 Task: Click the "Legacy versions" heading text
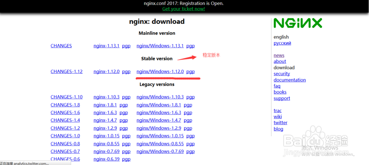(x=157, y=84)
